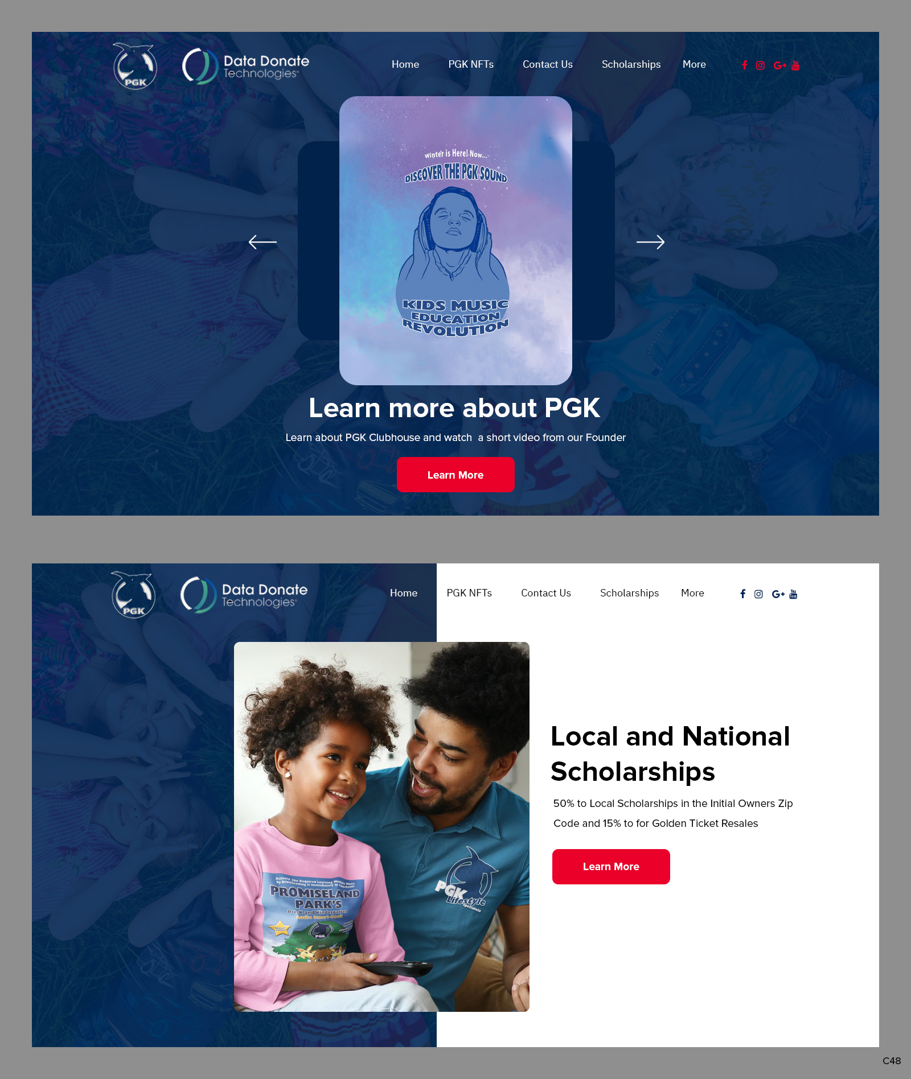Go to previous slide with left arrow
Screen dimensions: 911x1079
tap(262, 242)
